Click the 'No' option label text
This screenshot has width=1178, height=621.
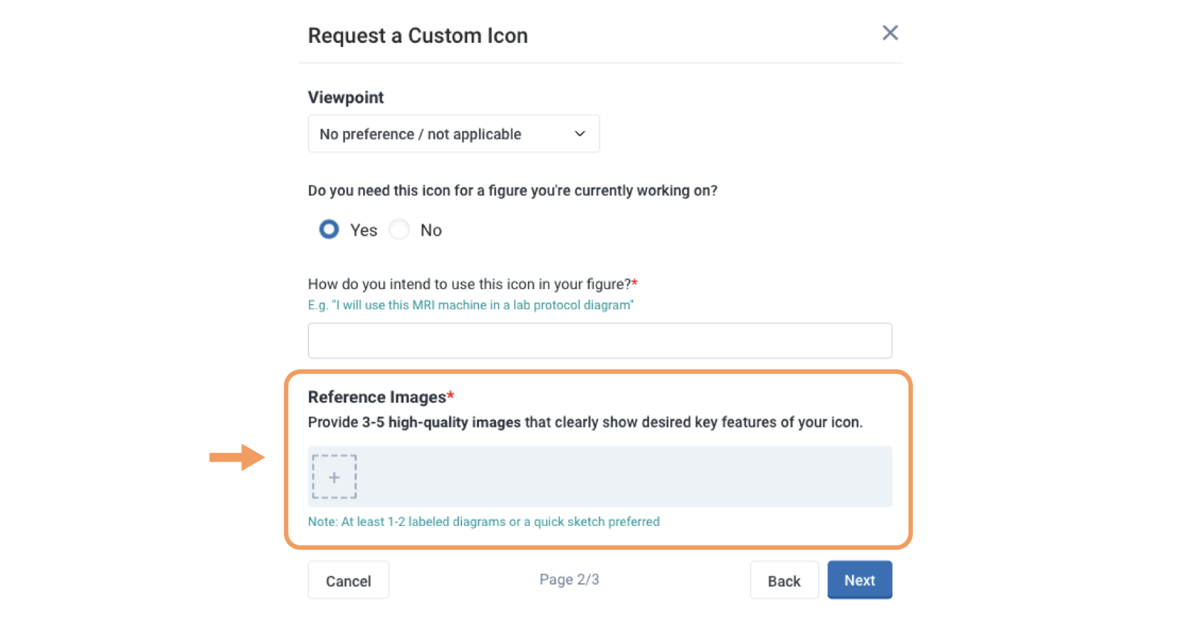(x=431, y=230)
